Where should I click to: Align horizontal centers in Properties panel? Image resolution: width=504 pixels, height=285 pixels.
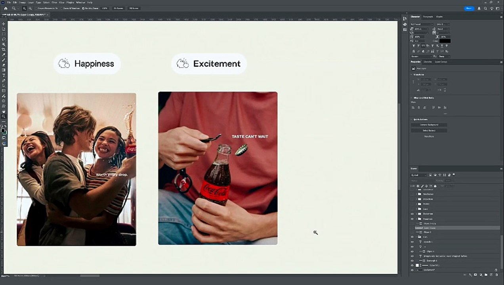tap(419, 107)
